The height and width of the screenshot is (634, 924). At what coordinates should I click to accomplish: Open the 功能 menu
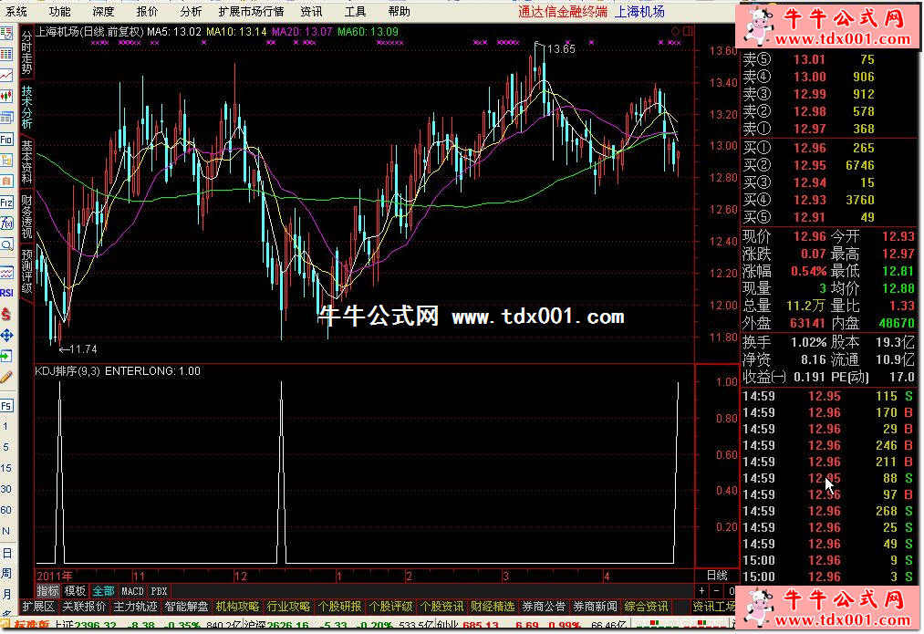click(x=60, y=12)
